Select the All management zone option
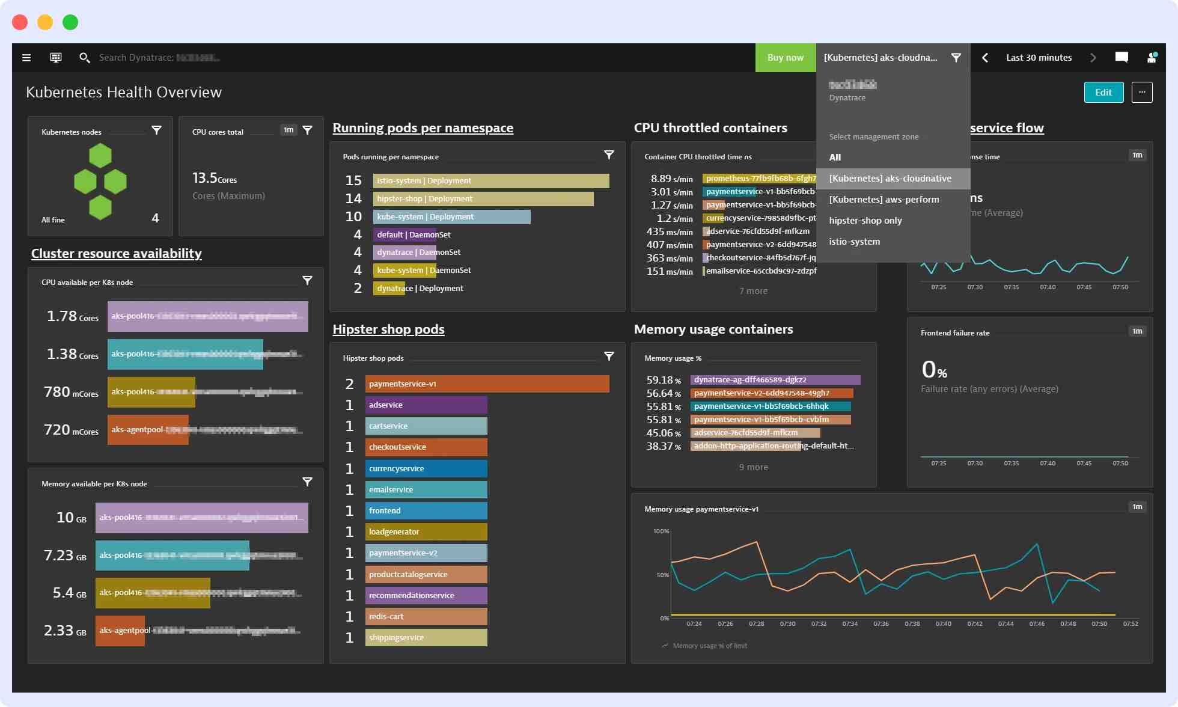 coord(835,157)
